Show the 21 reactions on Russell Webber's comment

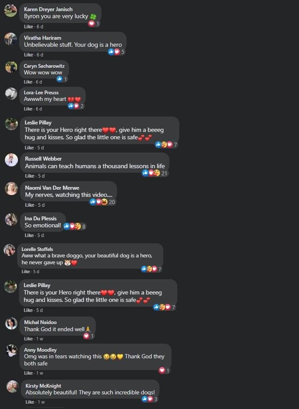pos(155,173)
